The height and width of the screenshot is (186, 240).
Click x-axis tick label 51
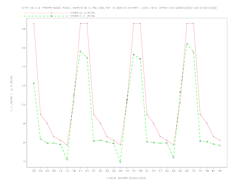[147, 171]
